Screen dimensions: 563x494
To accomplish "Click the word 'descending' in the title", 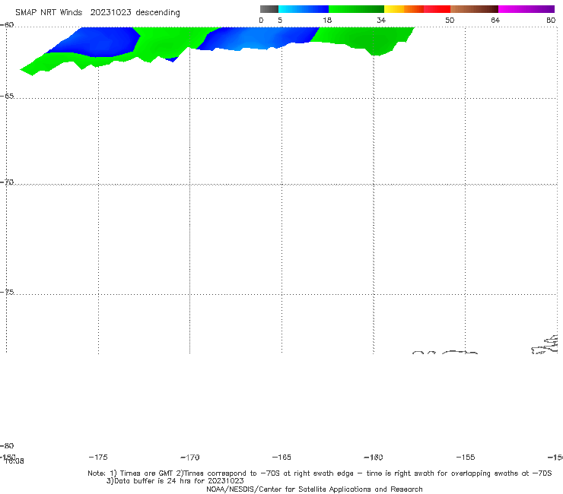I will point(157,13).
